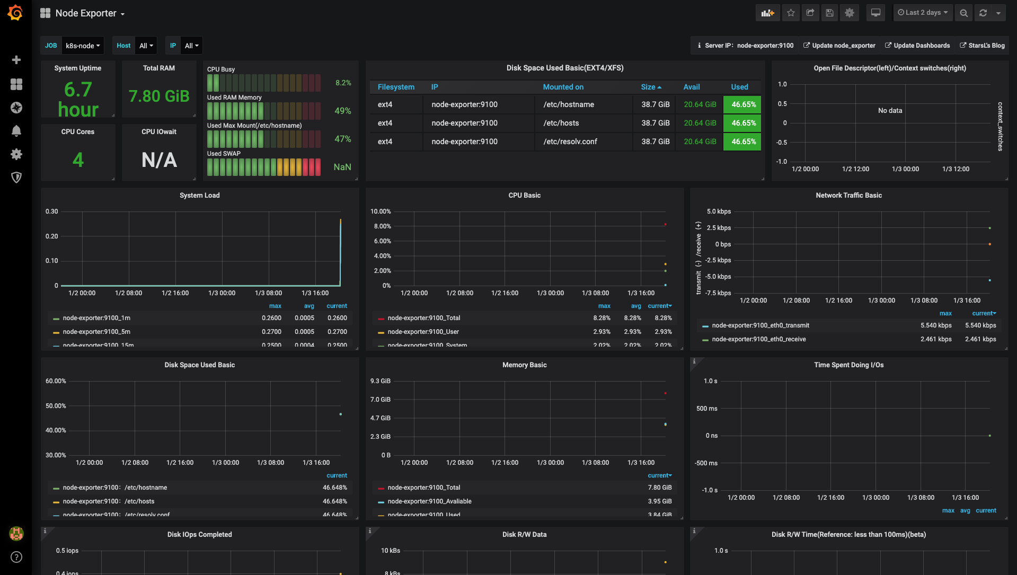Open dashboard settings gear in top bar

point(850,13)
